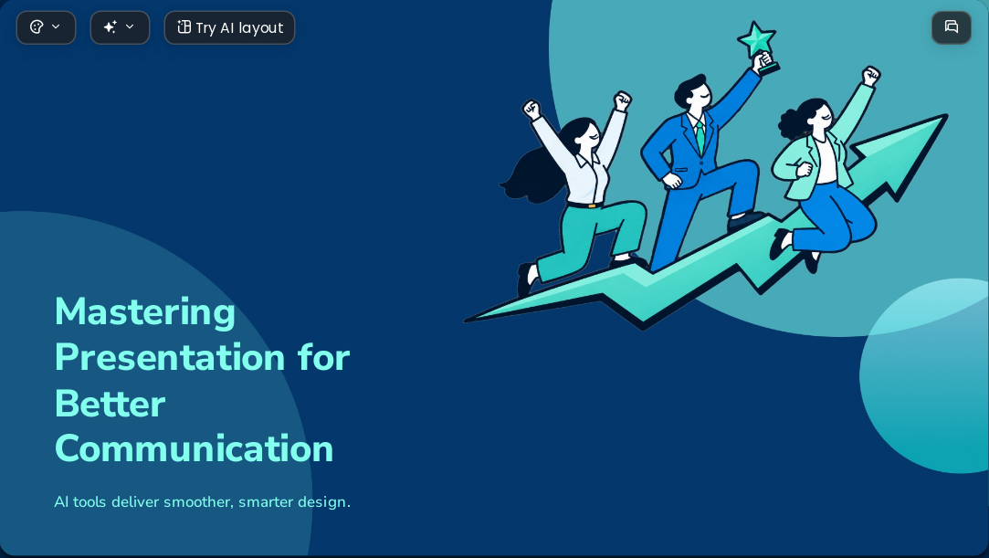Screen dimensions: 989x558
Task: Select the success team illustration image
Action: pos(706,175)
